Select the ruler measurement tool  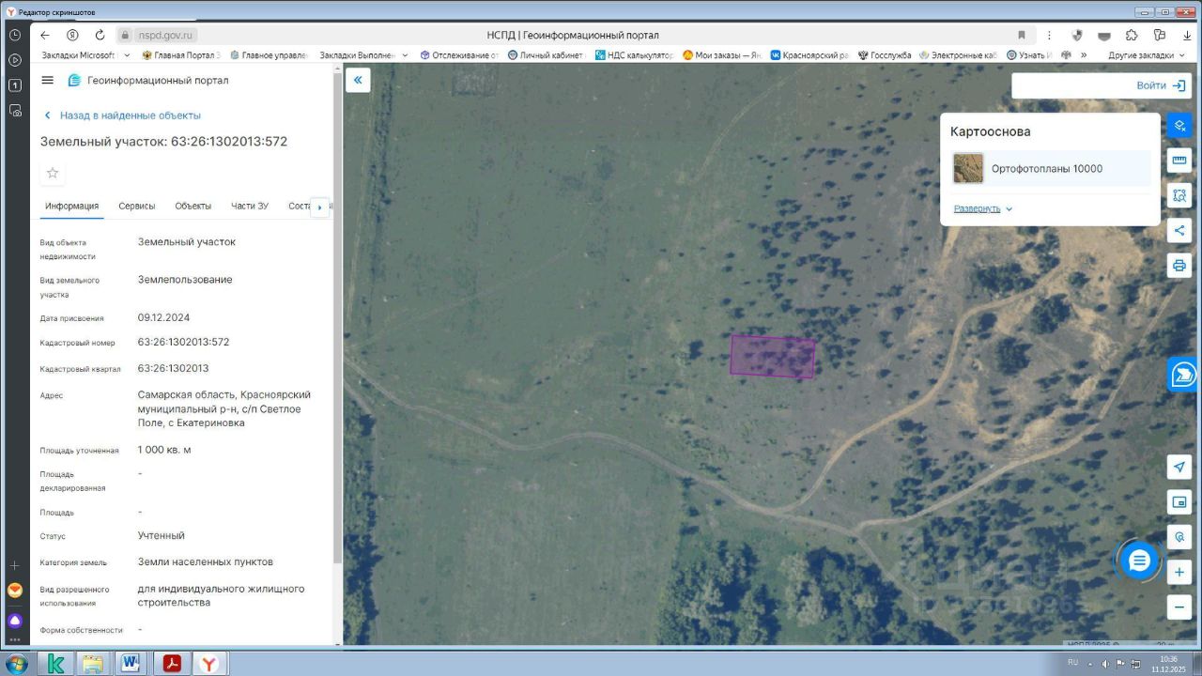click(x=1179, y=161)
